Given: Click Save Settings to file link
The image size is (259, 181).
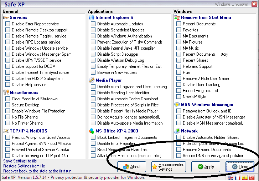Looking at the screenshot, I should tap(20, 161).
